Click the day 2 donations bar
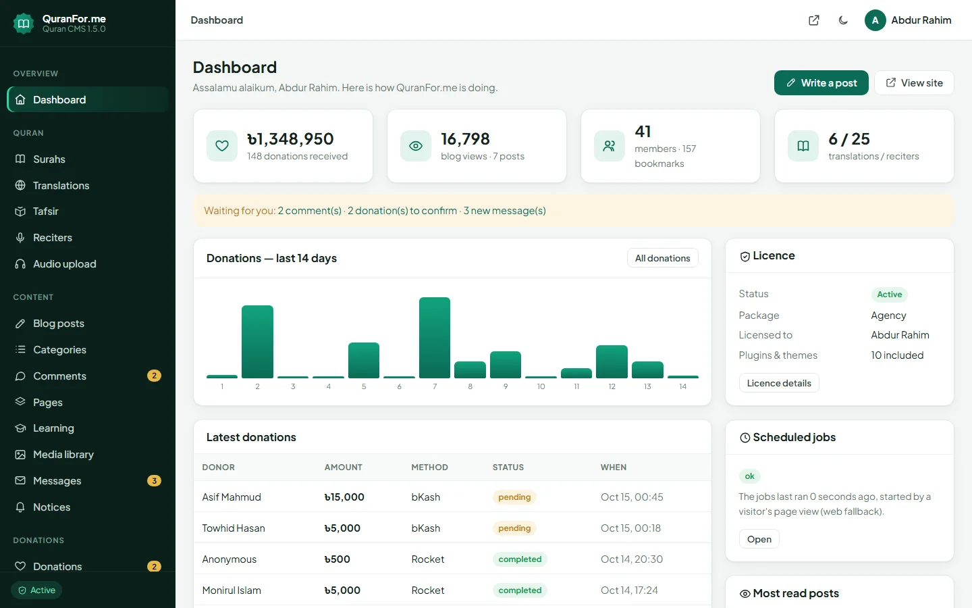The image size is (972, 608). tap(257, 342)
